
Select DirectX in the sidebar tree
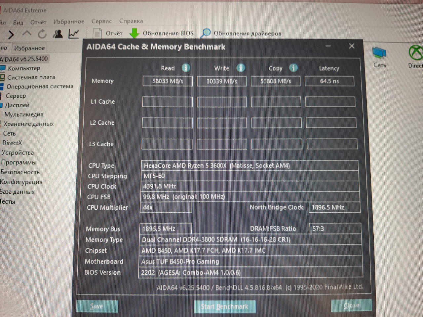[x=12, y=143]
